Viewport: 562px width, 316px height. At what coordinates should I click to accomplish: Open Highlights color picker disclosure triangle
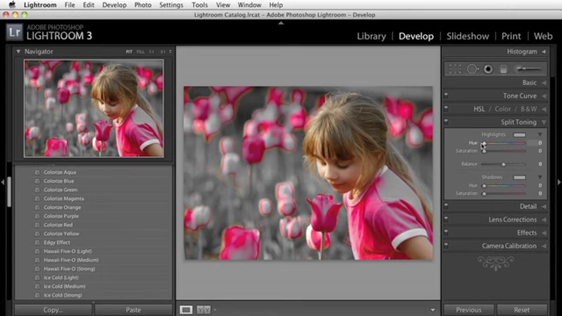(x=540, y=135)
